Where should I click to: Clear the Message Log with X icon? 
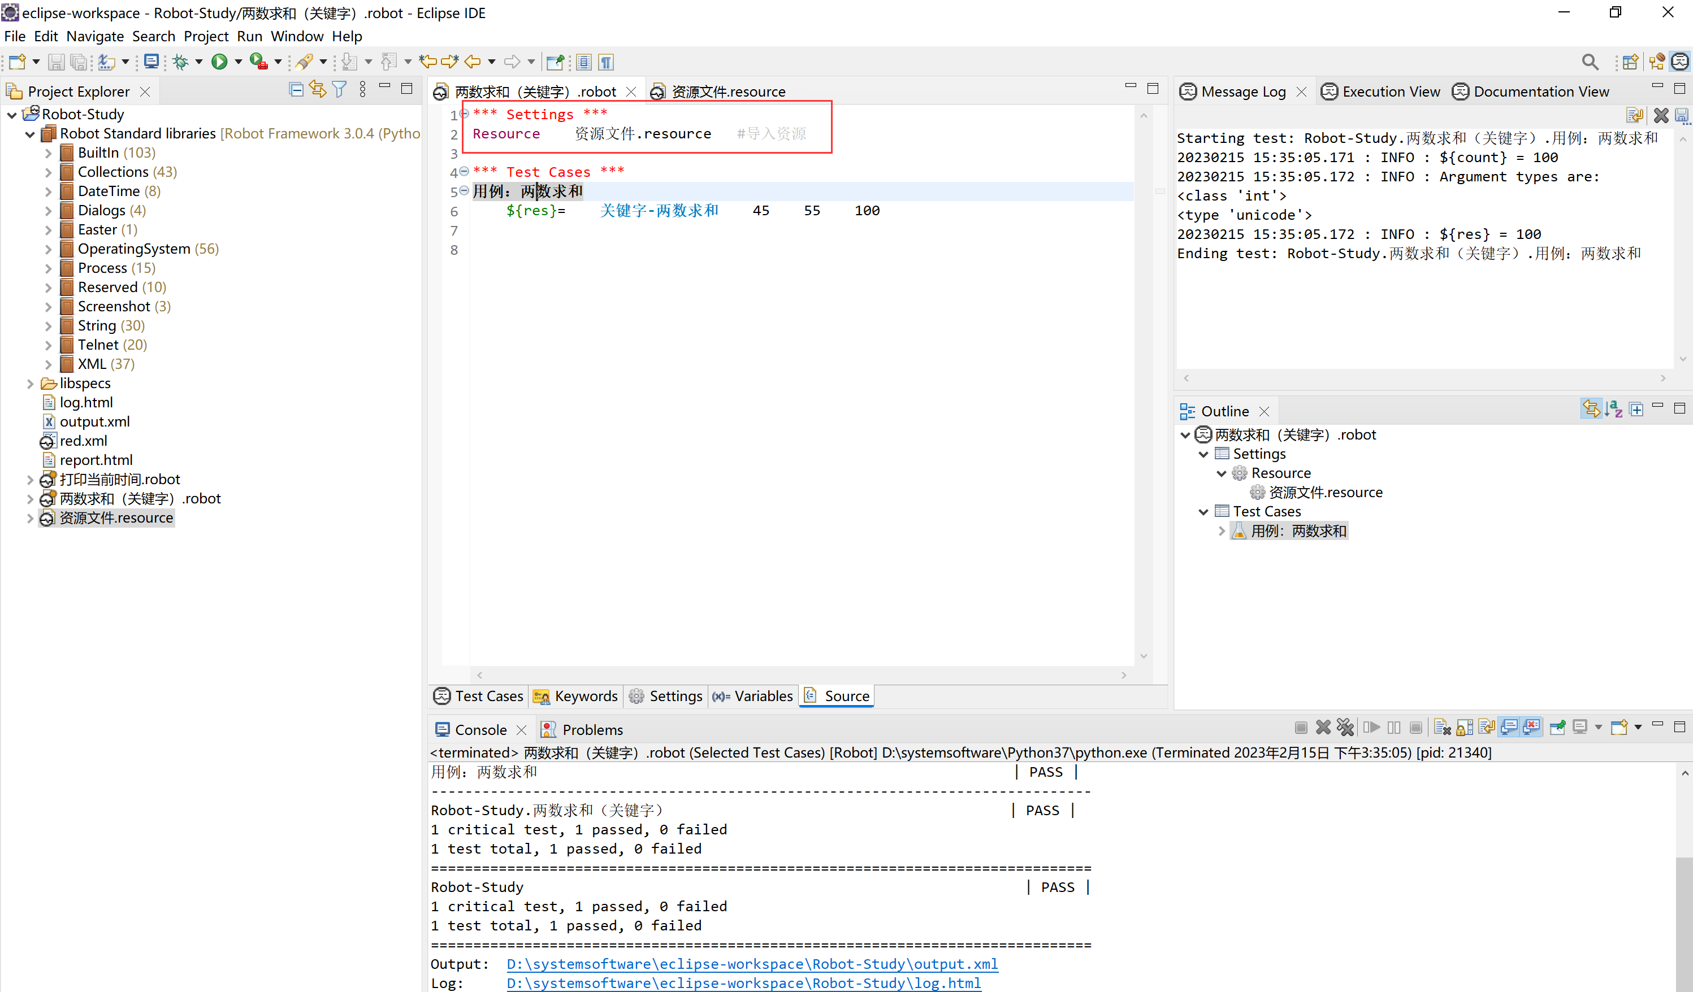[1661, 115]
